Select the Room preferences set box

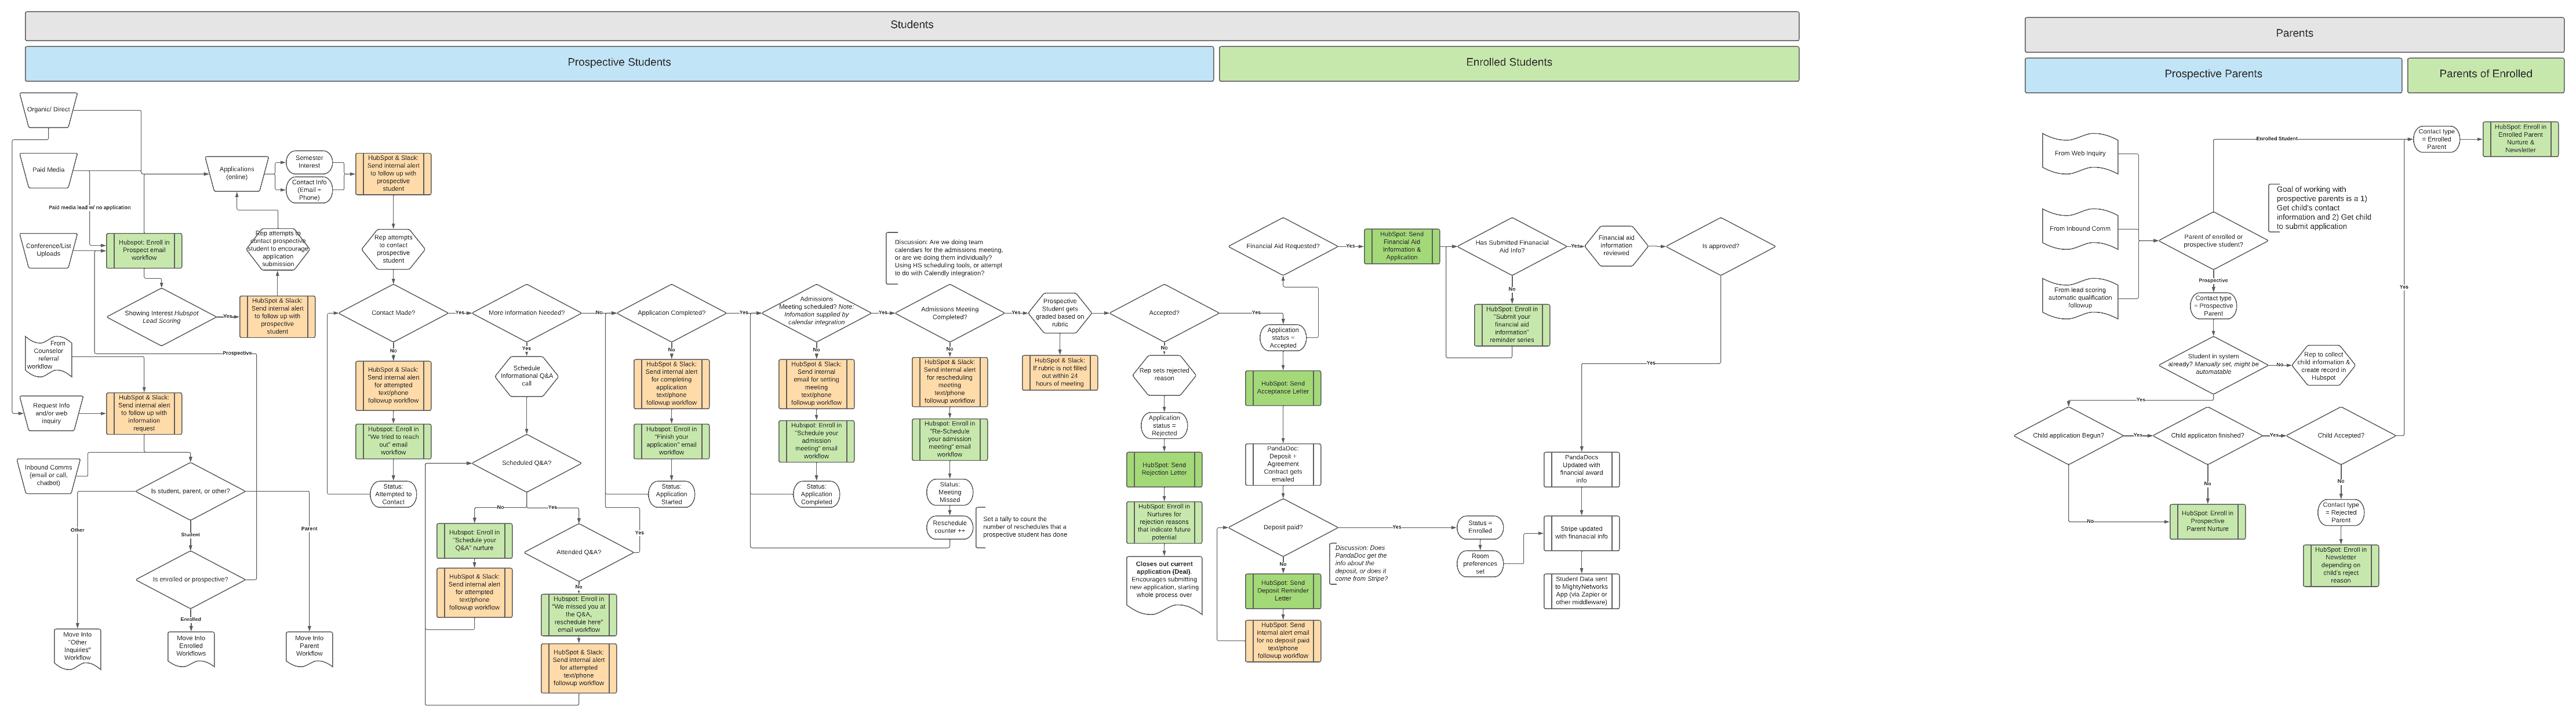[x=1480, y=564]
